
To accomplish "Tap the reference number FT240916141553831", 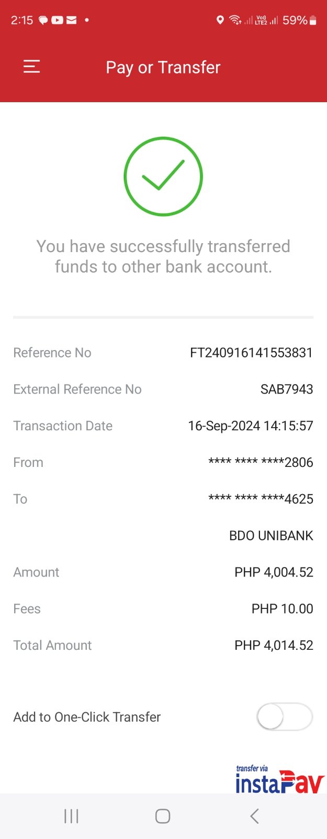I will (251, 353).
